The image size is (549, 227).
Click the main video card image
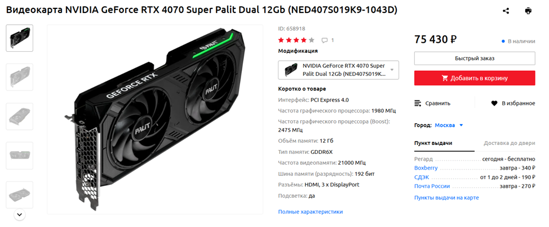point(155,119)
